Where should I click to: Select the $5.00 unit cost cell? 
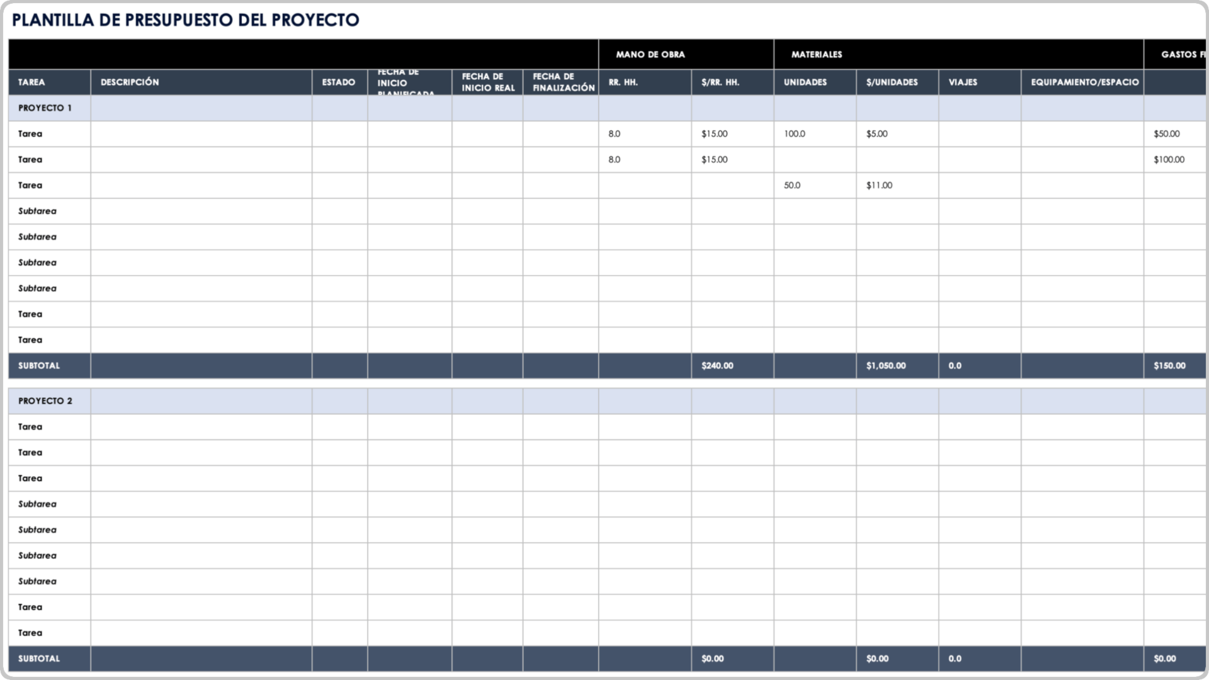coord(897,133)
